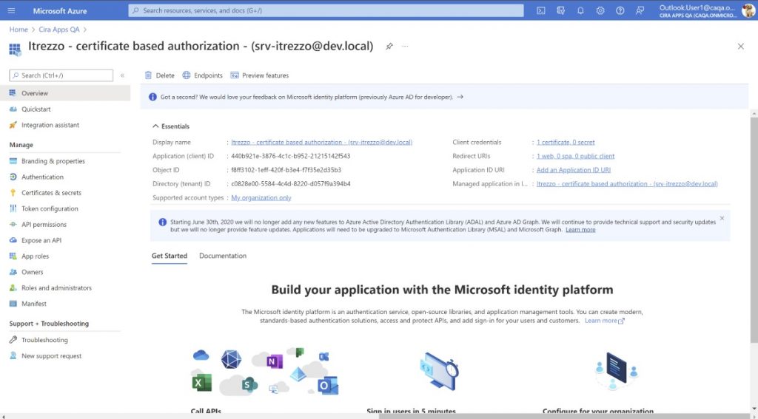Open Learn more under identity platform text
This screenshot has width=758, height=419.
(x=604, y=321)
